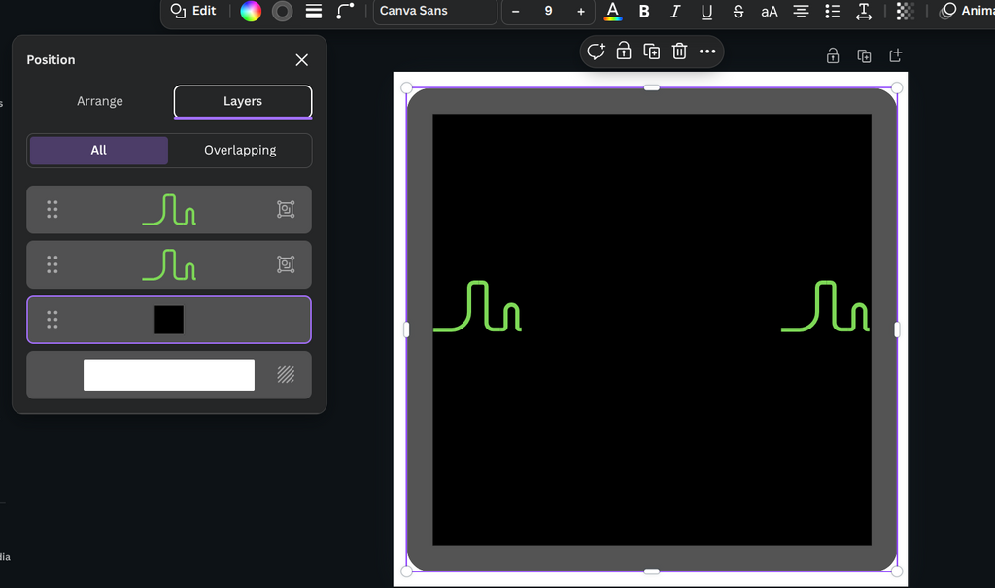Select the Overlapping layers filter
995x588 pixels.
(240, 151)
